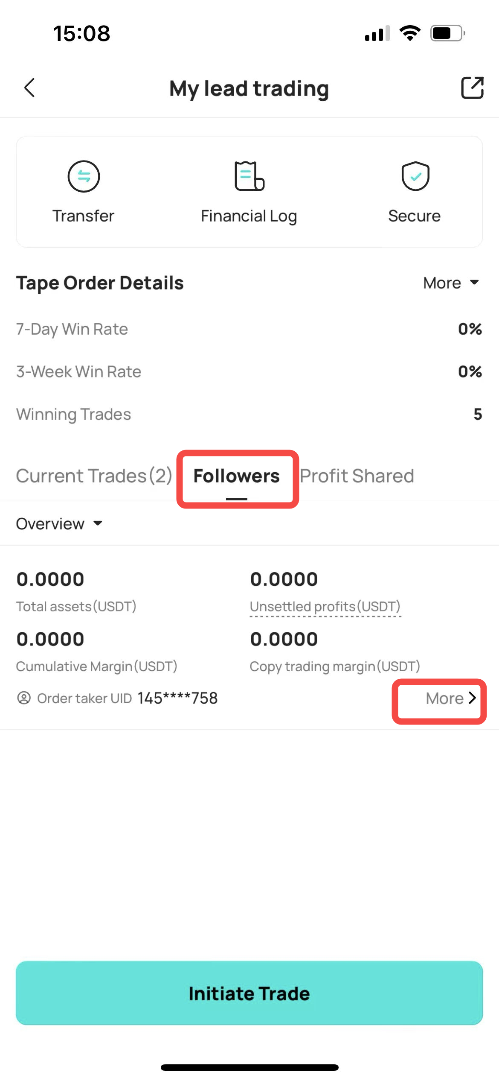Tap Unsettled profits (USDT) underlined label
Screen dimensions: 499x1081
[x=325, y=607]
